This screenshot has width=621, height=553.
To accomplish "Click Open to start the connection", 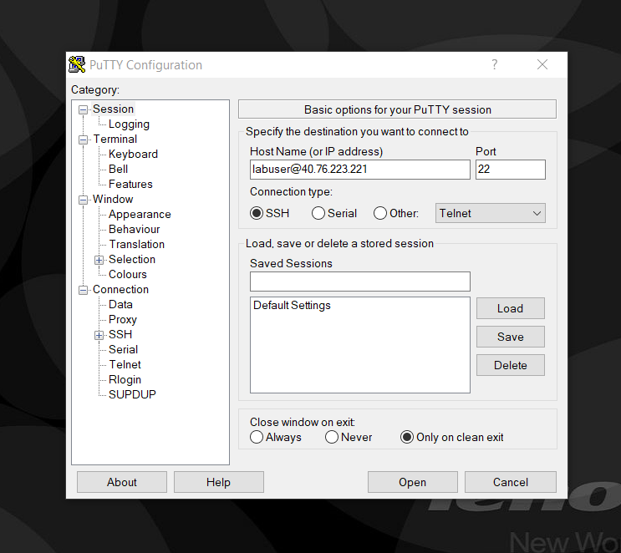I will [x=413, y=482].
